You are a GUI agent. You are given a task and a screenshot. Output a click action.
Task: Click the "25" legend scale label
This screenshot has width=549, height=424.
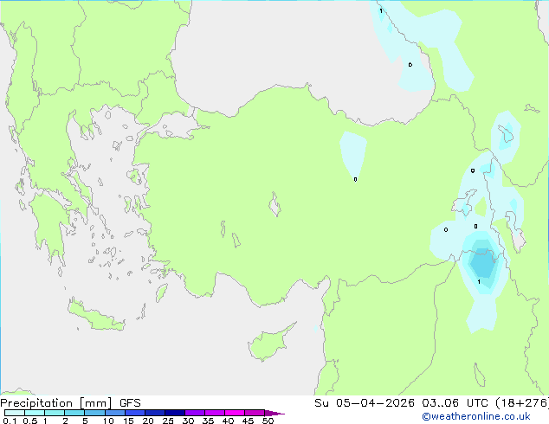pyautogui.click(x=168, y=421)
